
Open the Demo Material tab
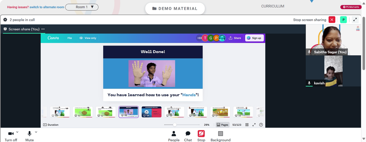tap(175, 9)
